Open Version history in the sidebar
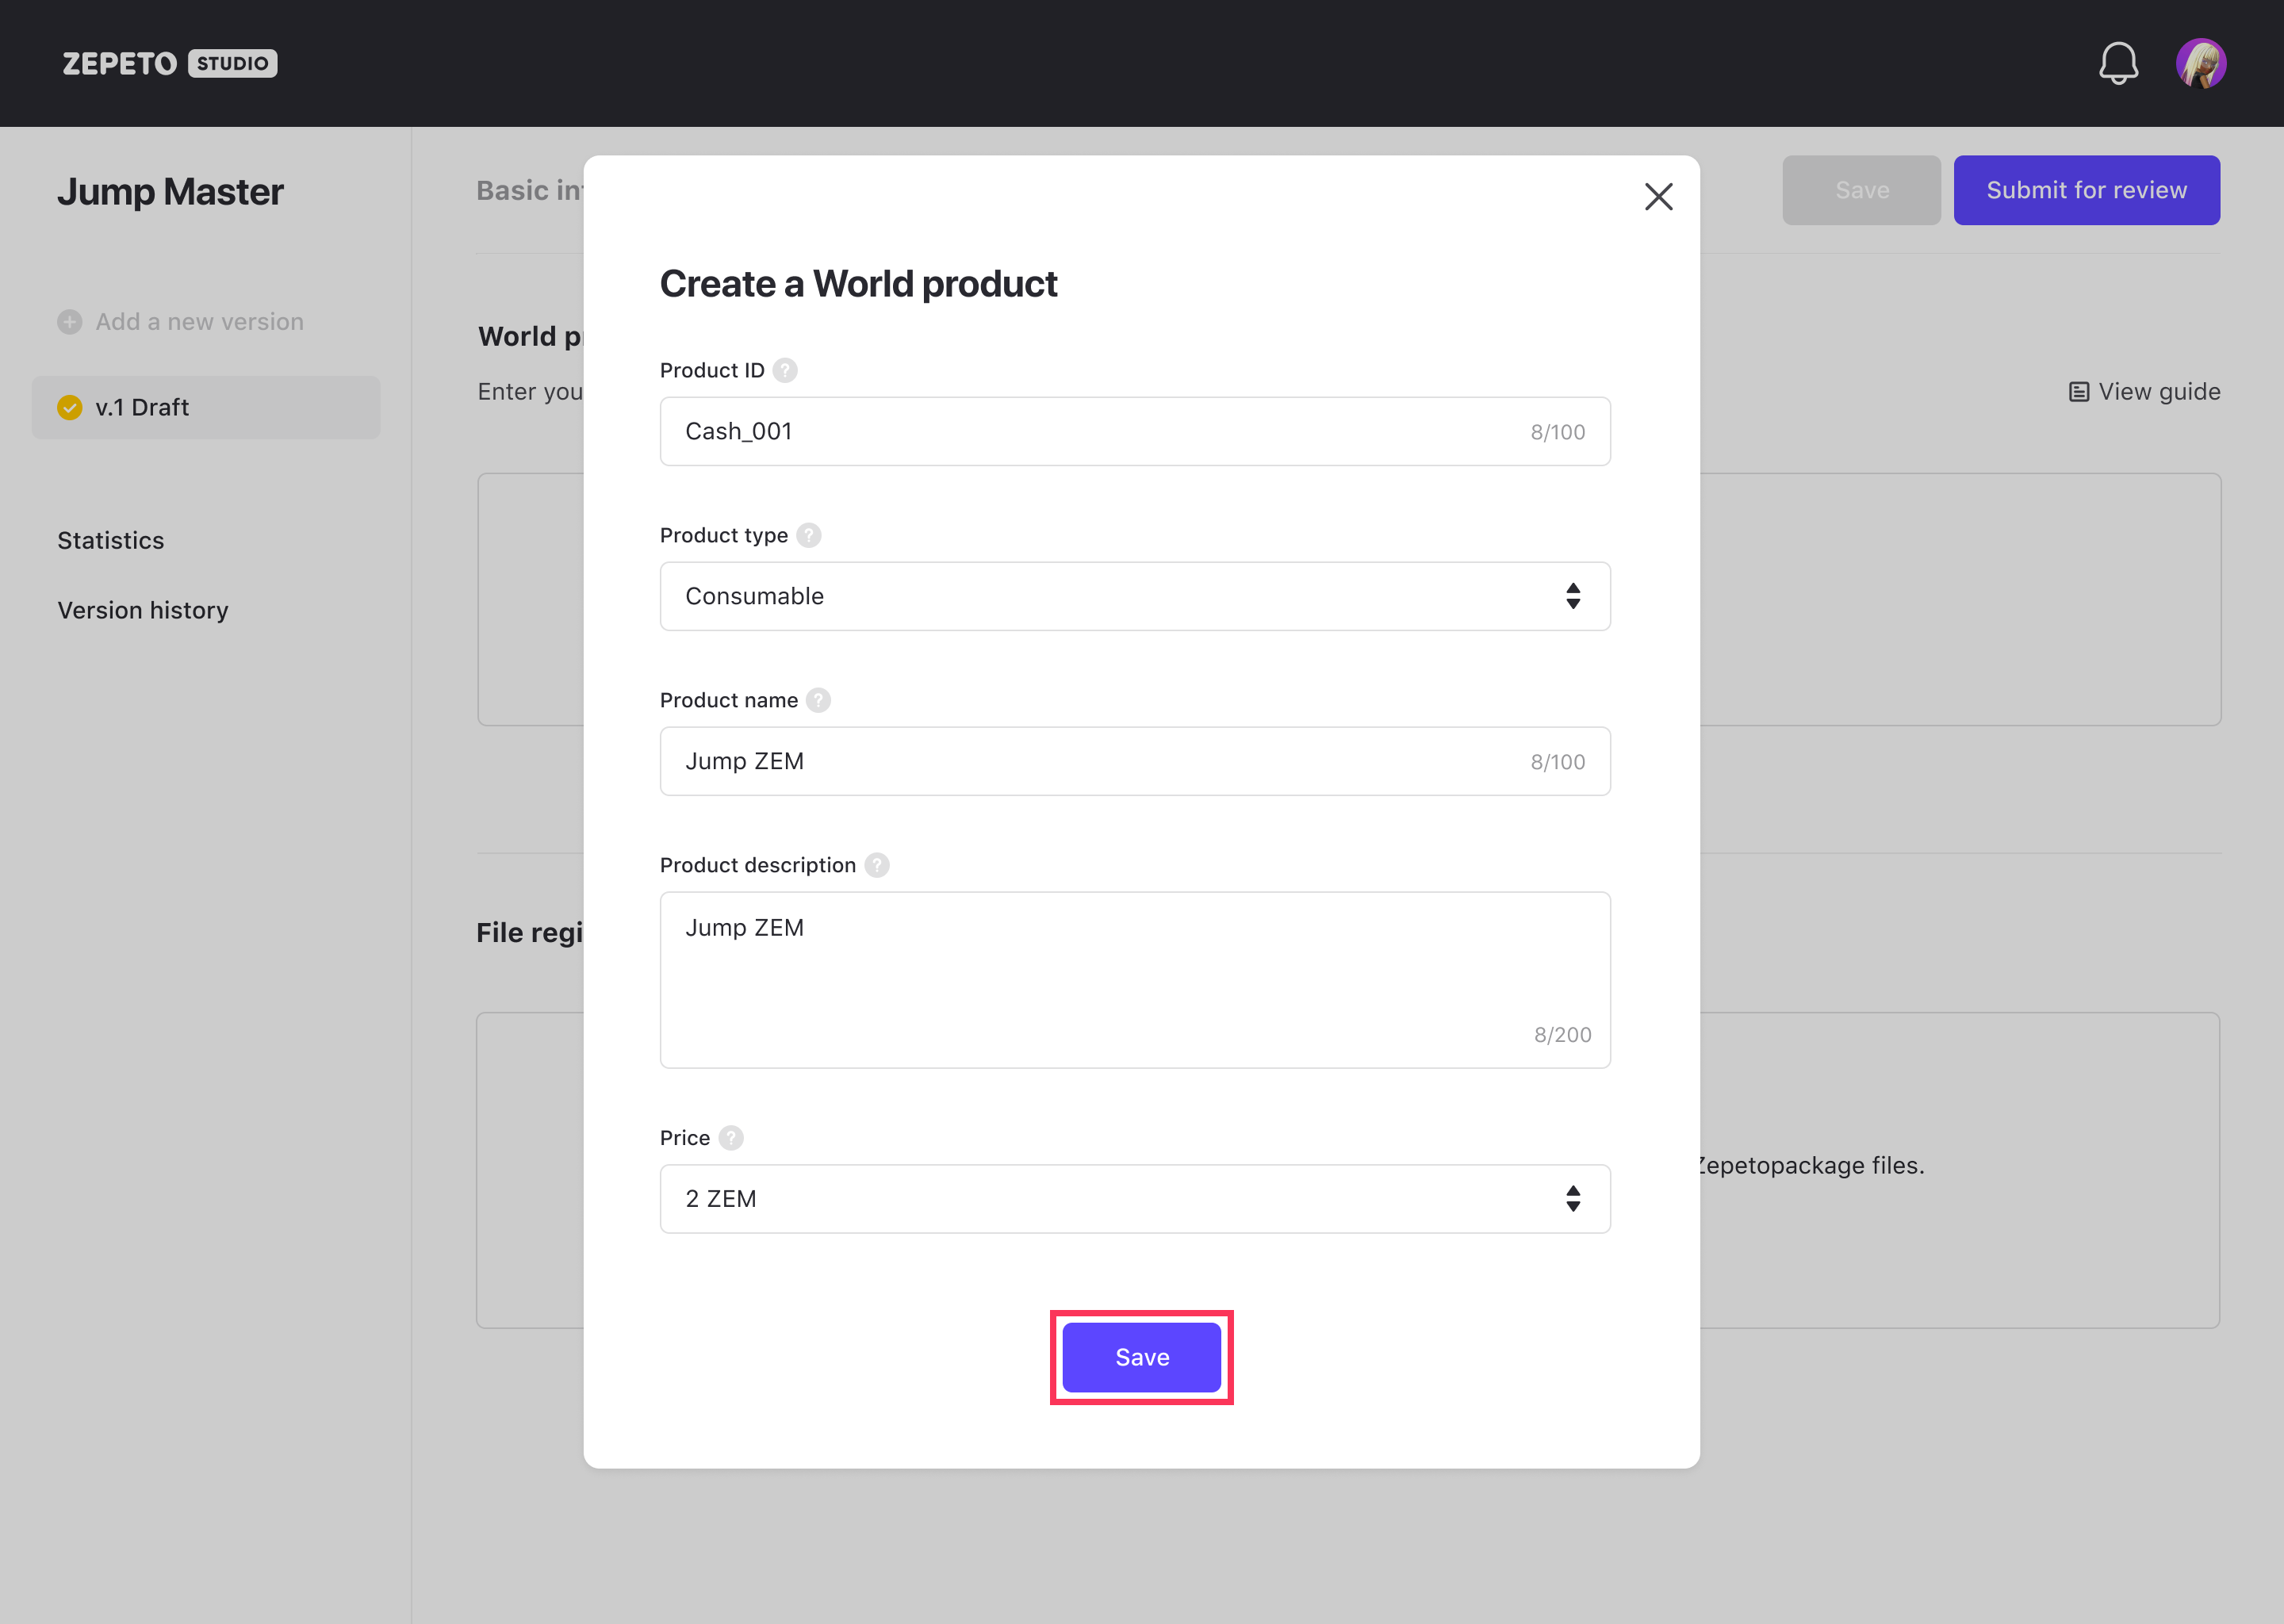 tap(143, 611)
